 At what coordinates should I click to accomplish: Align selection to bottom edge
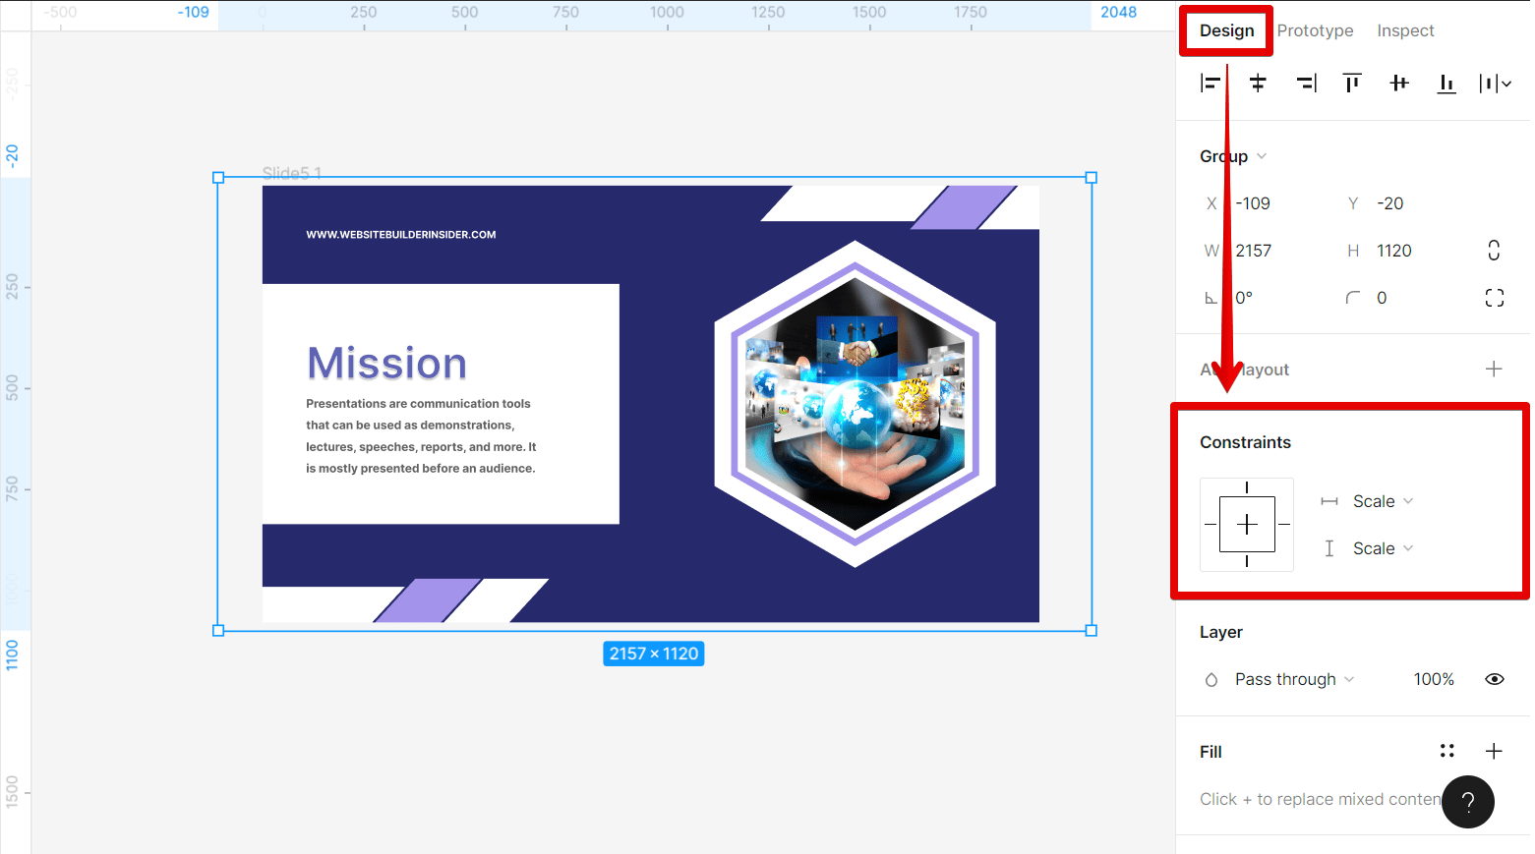click(x=1446, y=83)
